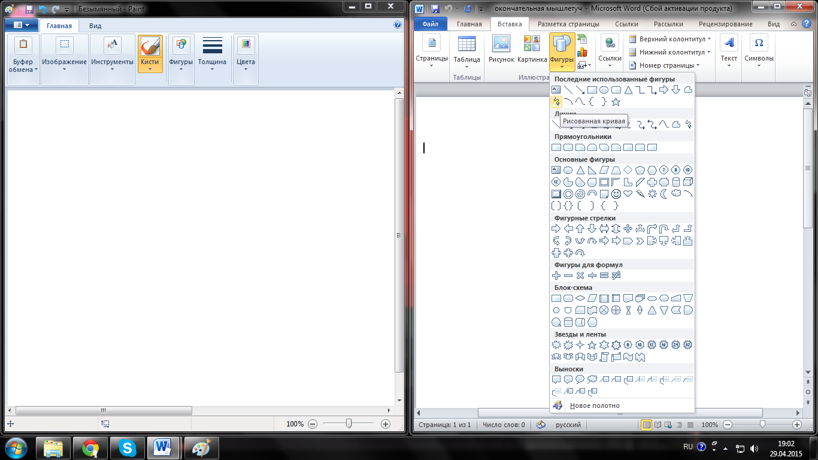
Task: Pick the plus sign in Фигуры для формул
Action: click(x=556, y=276)
